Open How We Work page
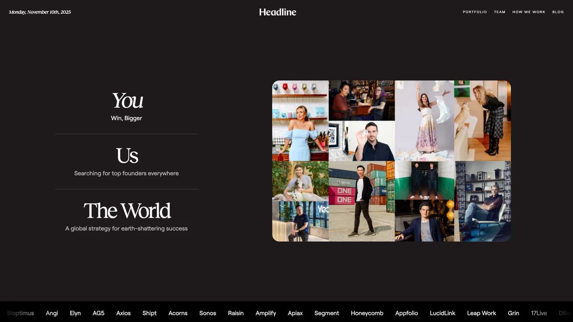Image resolution: width=573 pixels, height=322 pixels. point(529,12)
